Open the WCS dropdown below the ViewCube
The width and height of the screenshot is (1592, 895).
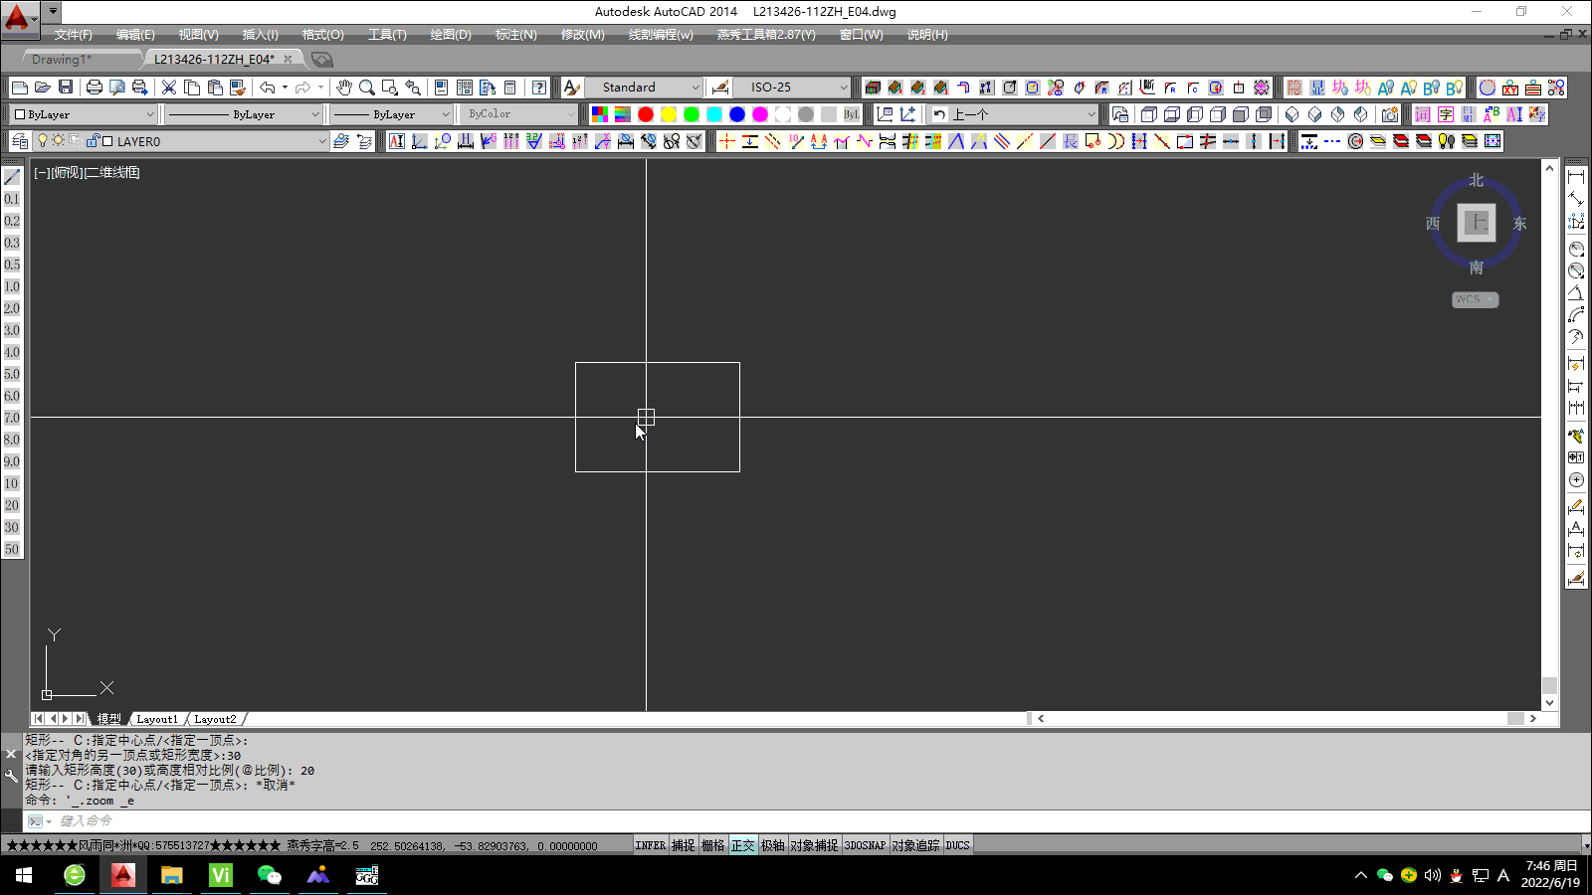[1475, 299]
